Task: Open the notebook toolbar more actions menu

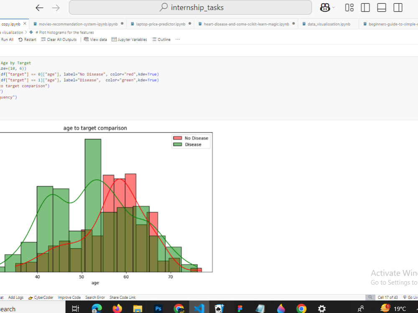Action: coord(178,39)
